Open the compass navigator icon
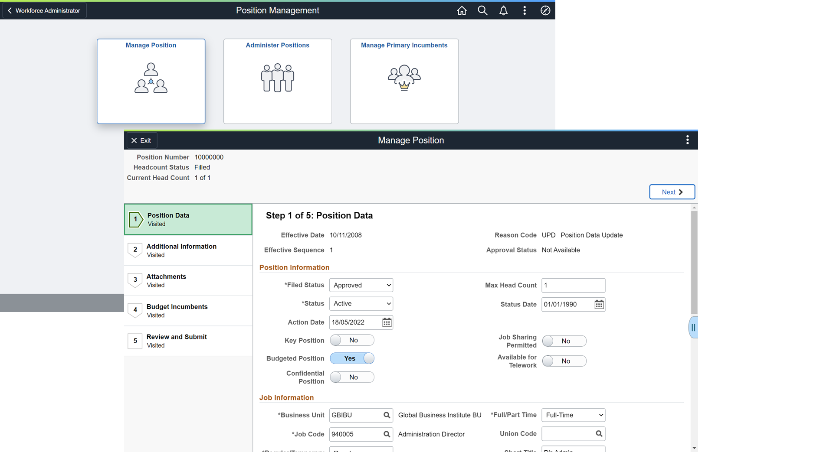This screenshot has width=833, height=452. click(545, 10)
